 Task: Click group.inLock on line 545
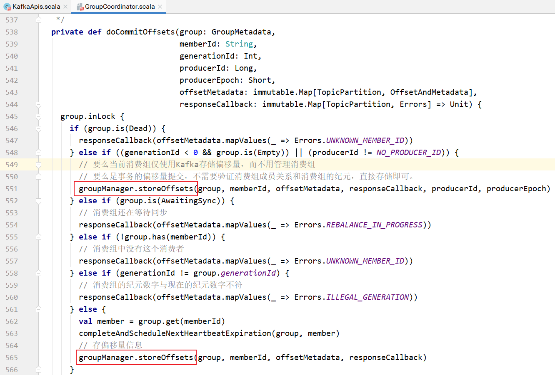pyautogui.click(x=87, y=116)
